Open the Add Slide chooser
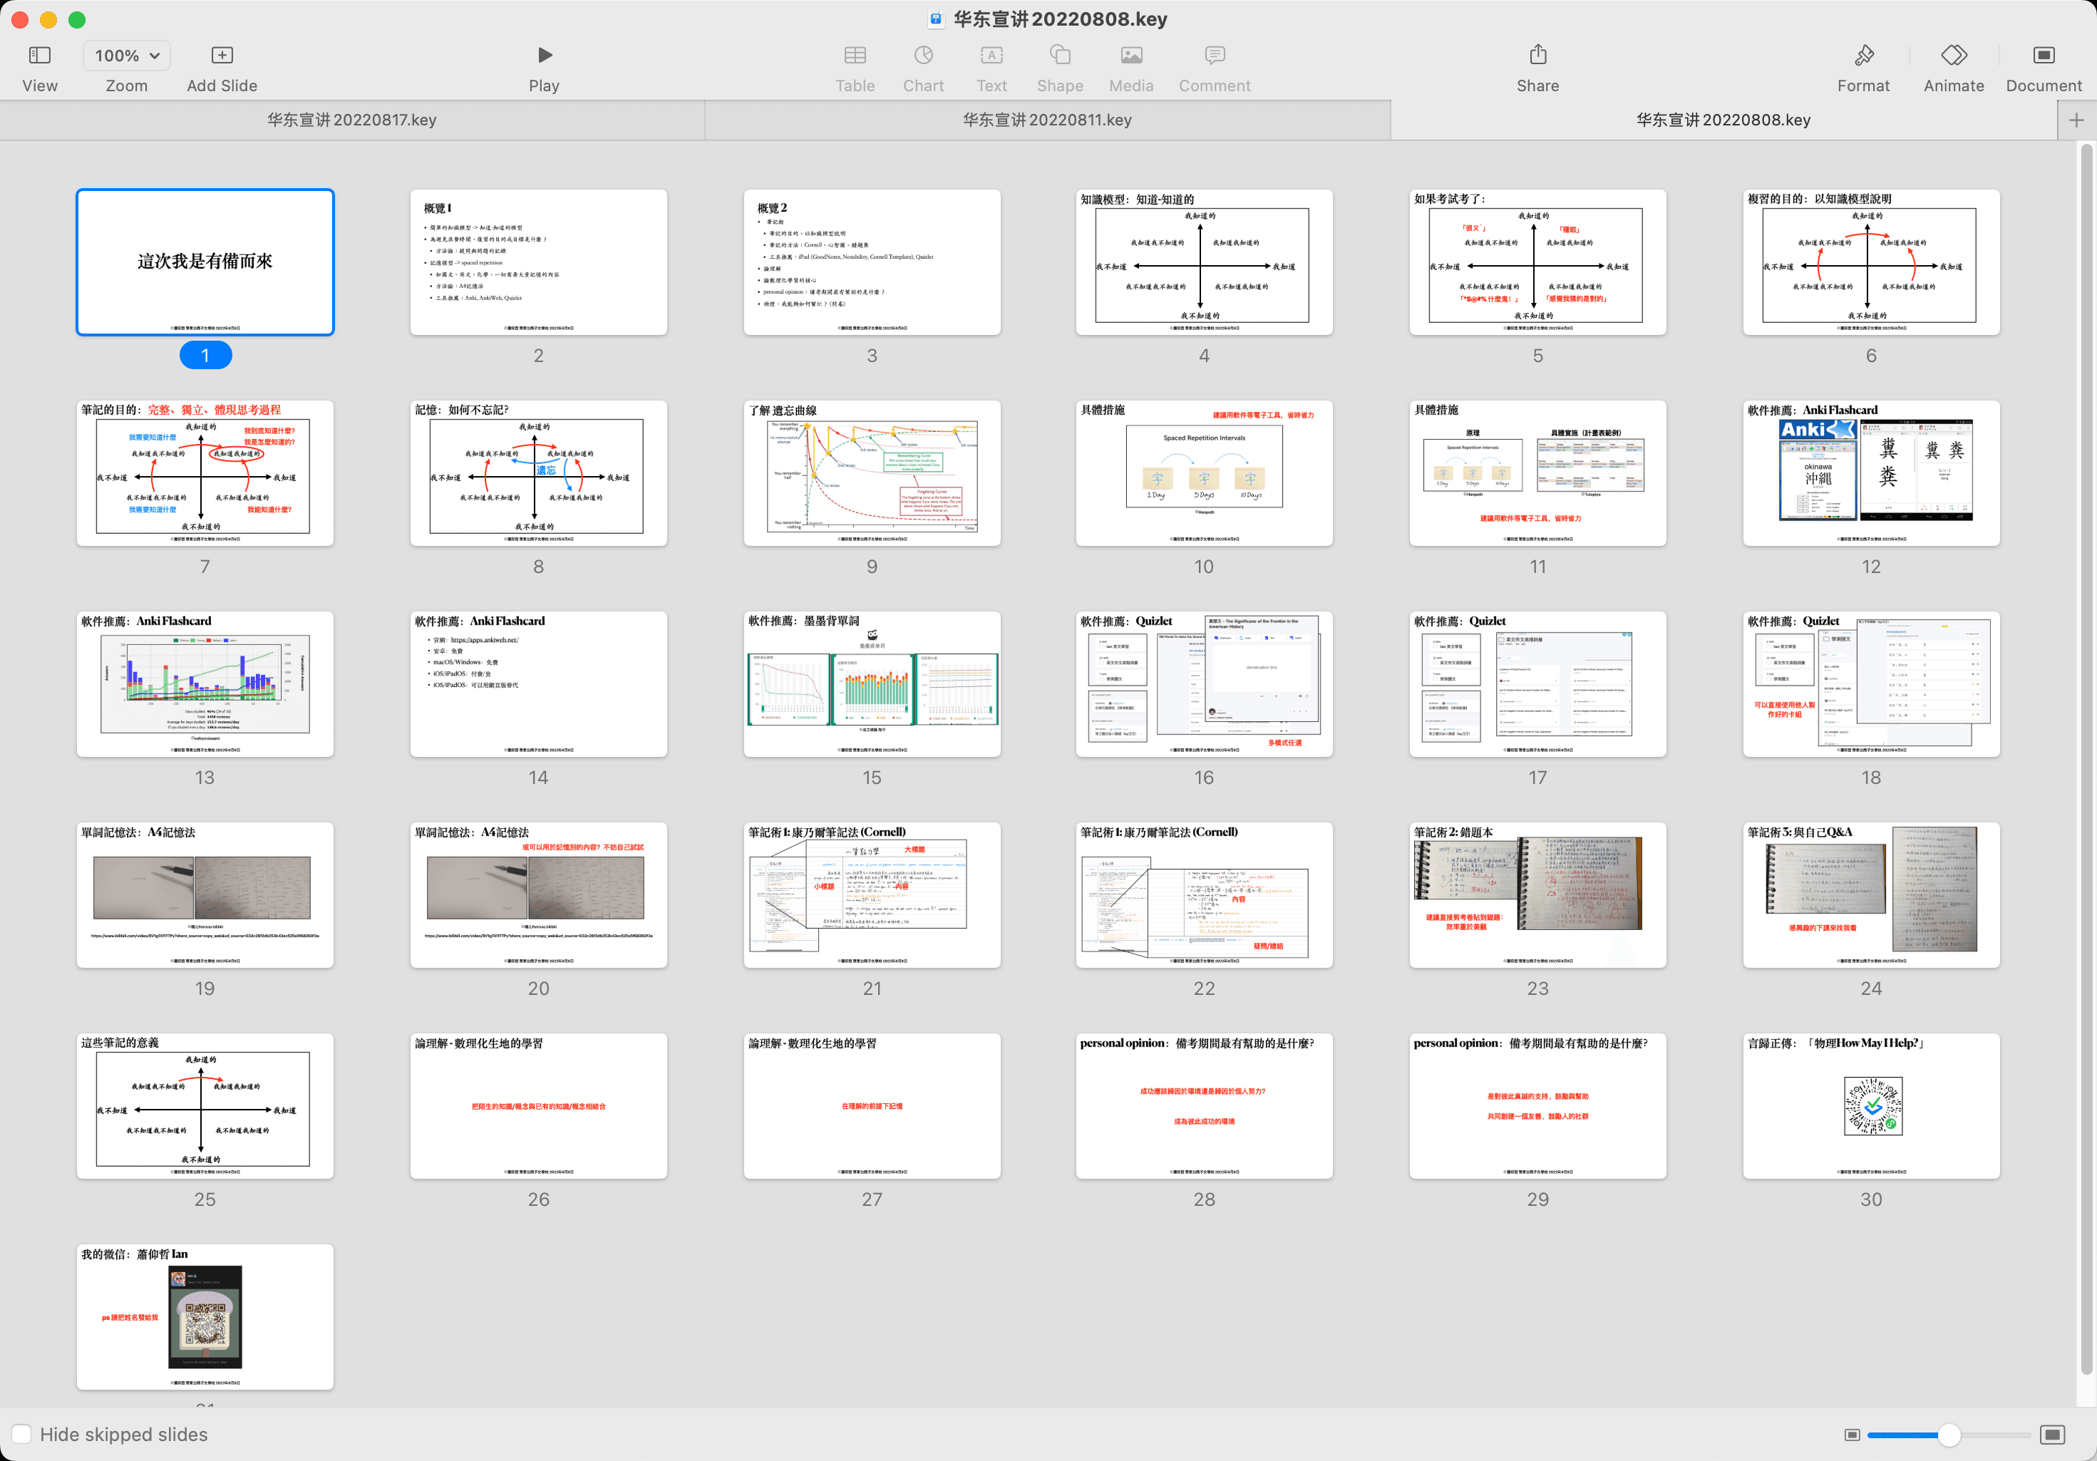The height and width of the screenshot is (1461, 2097). pyautogui.click(x=221, y=55)
